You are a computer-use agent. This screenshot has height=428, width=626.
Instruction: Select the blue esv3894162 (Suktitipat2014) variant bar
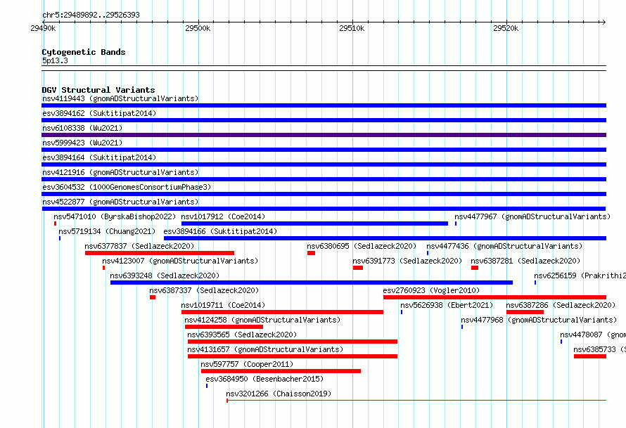point(324,120)
